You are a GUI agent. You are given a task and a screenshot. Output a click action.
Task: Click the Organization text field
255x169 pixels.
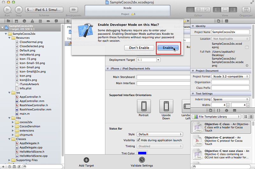tap(230, 82)
